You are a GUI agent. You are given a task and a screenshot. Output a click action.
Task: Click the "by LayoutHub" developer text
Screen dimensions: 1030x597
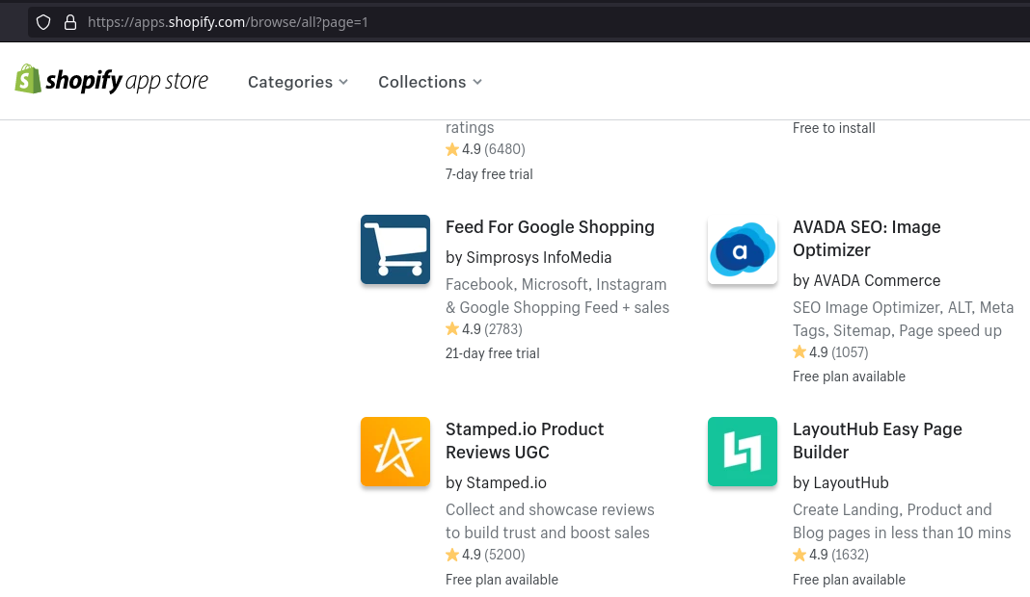[840, 482]
